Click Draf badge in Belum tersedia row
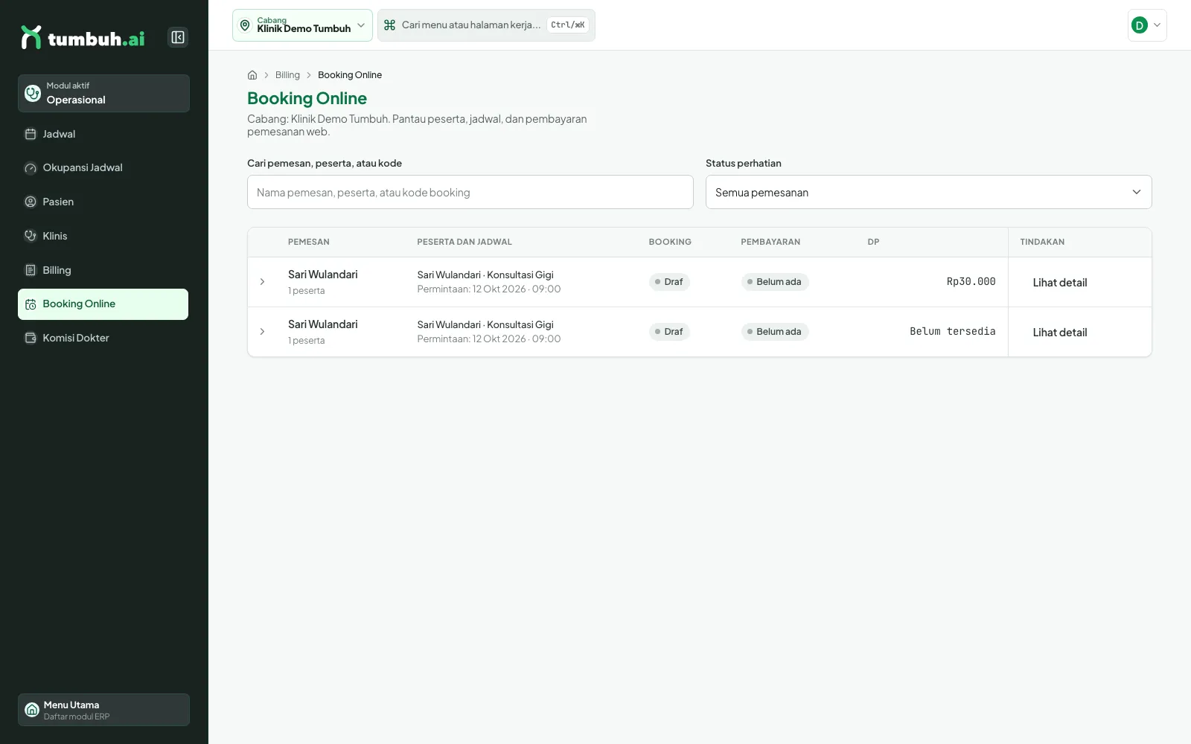The image size is (1191, 744). pos(669,332)
